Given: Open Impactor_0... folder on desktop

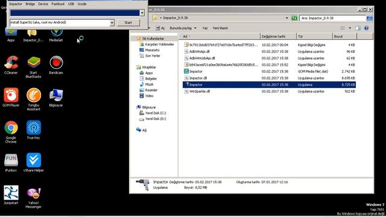Looking at the screenshot, I should (x=33, y=36).
